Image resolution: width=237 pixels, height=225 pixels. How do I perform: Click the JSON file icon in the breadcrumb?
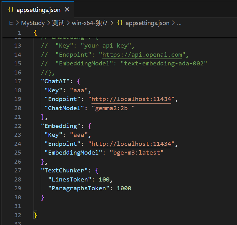point(120,23)
